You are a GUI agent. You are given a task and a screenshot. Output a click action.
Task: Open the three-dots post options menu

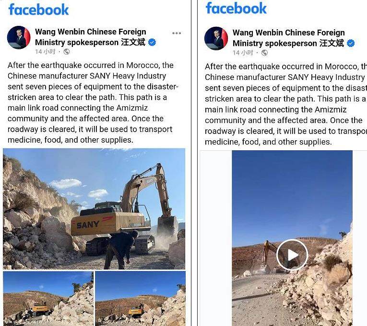177,33
